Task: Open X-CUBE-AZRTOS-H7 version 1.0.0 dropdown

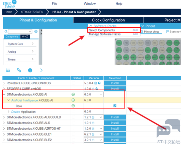Action: click(94, 129)
